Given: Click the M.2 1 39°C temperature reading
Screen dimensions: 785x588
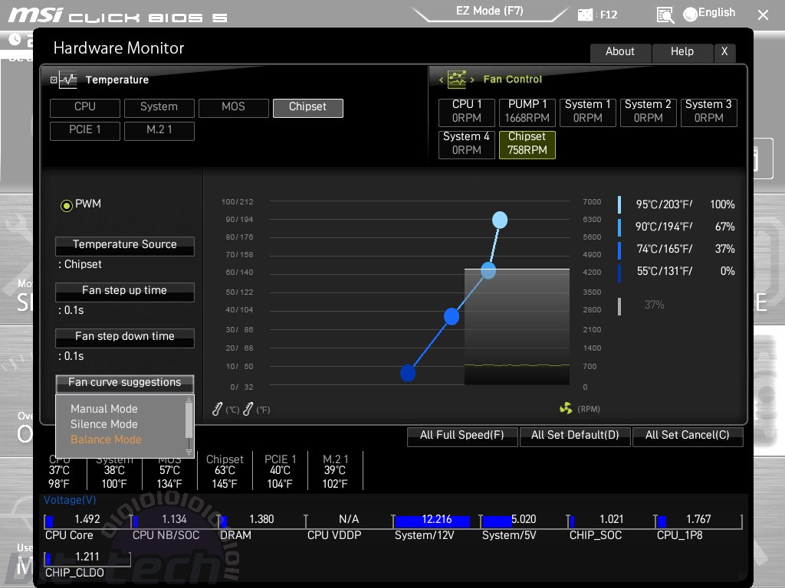Looking at the screenshot, I should [335, 472].
